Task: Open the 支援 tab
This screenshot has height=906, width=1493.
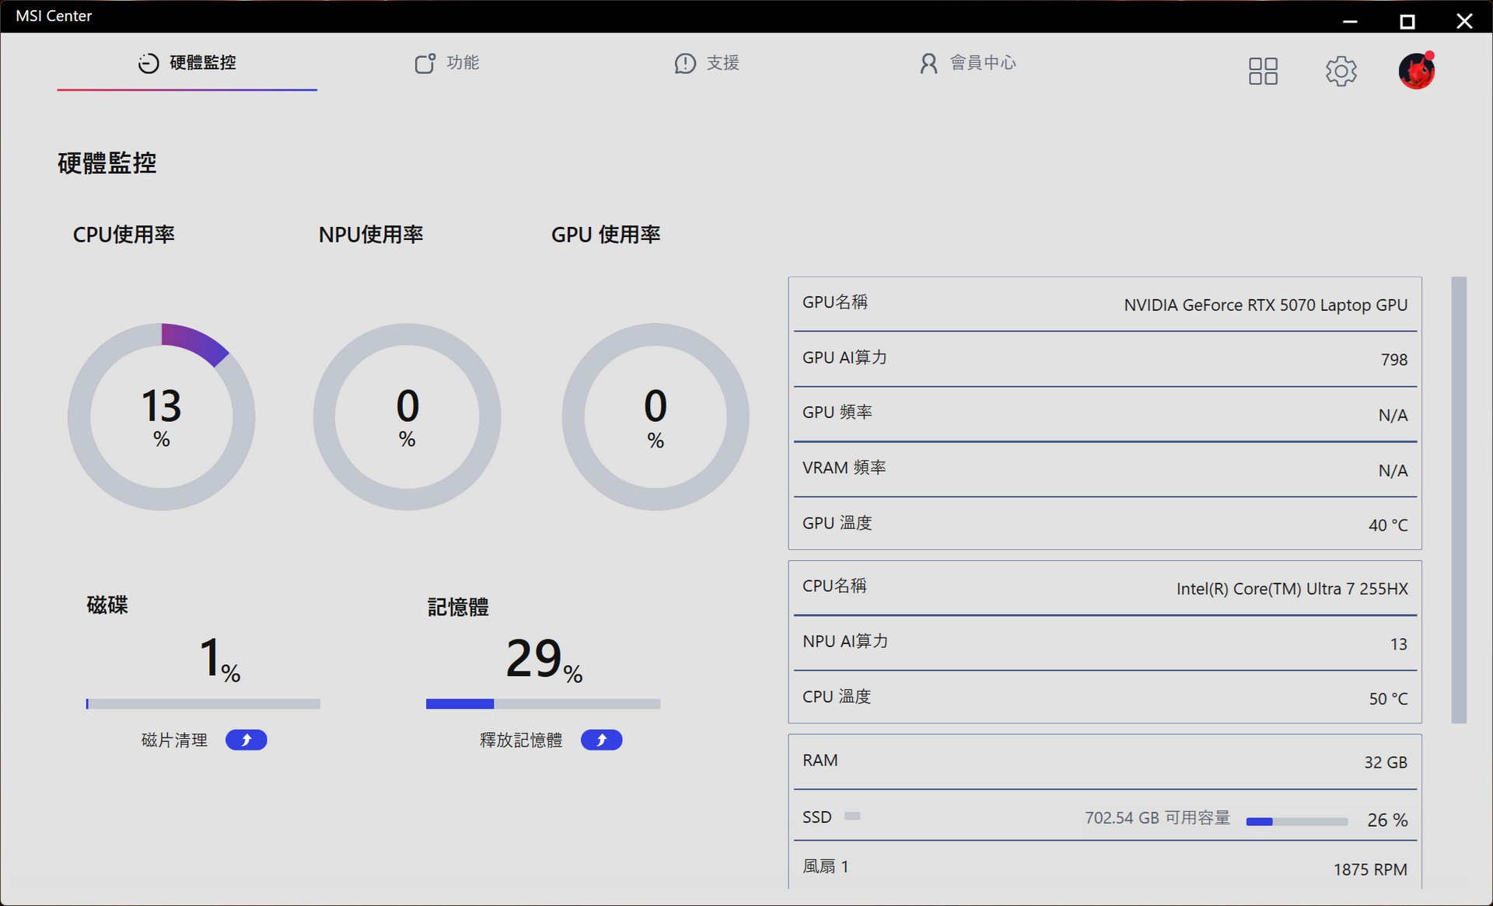Action: 722,63
